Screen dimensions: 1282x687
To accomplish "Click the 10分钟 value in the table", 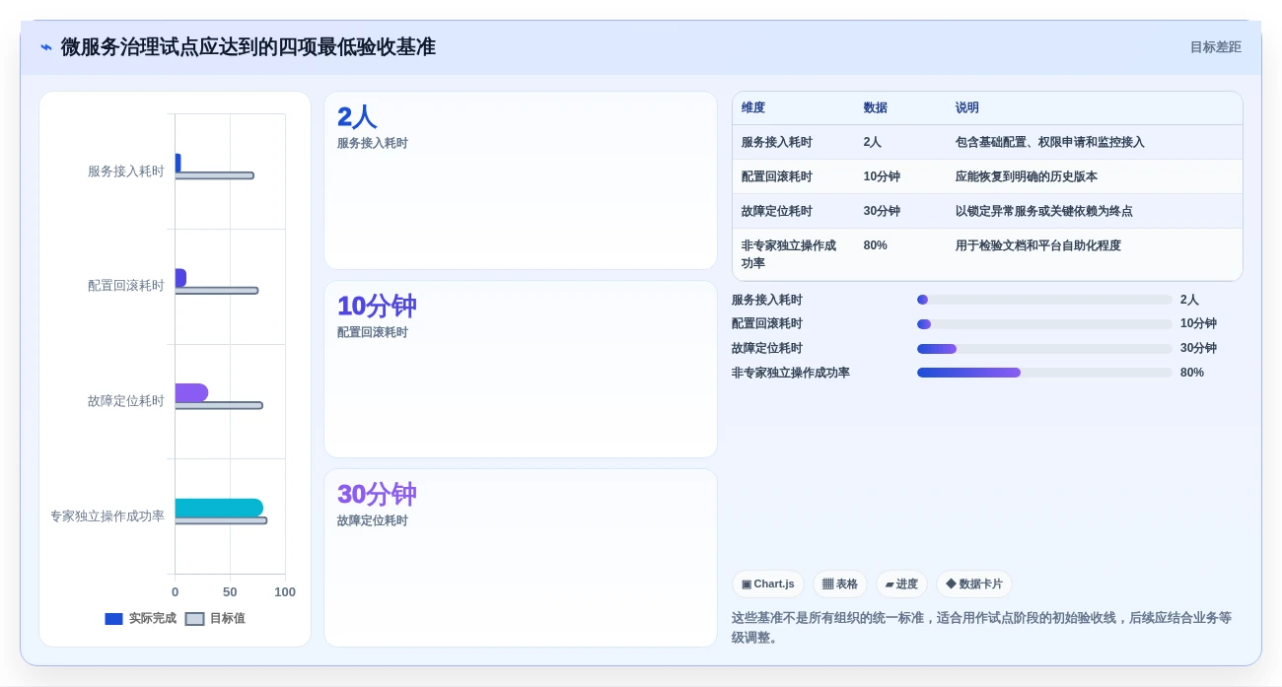I will pos(882,176).
